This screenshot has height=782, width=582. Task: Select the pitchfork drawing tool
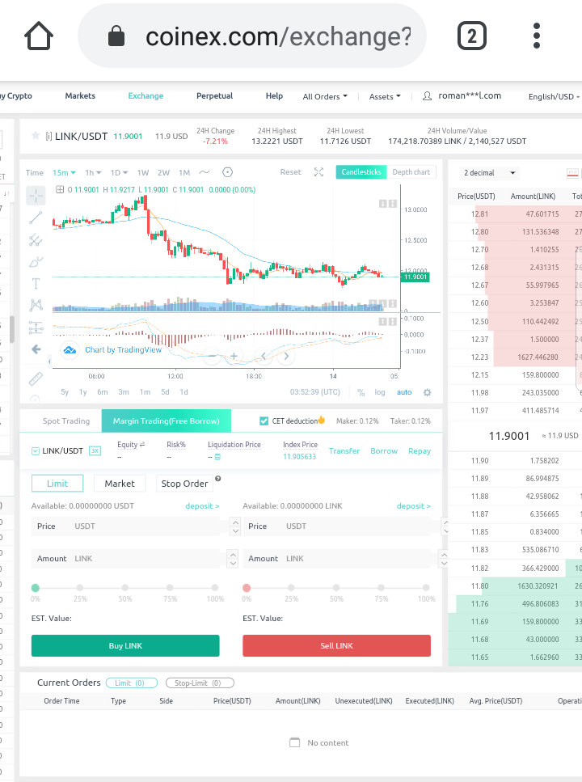pyautogui.click(x=36, y=240)
